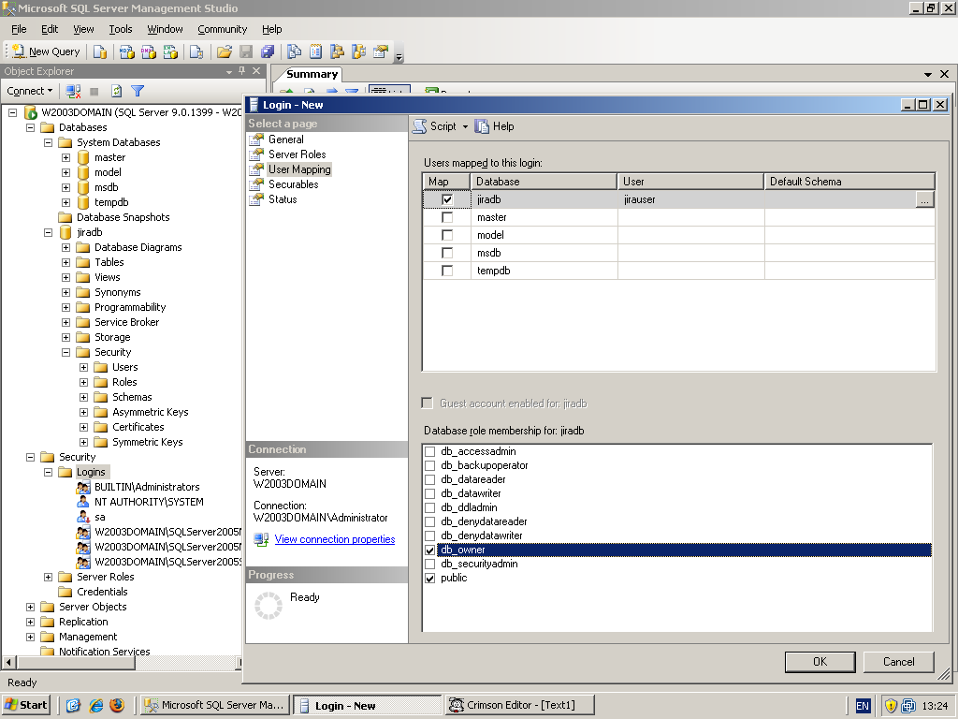The image size is (958, 719).
Task: Open the Community menu
Action: pyautogui.click(x=223, y=29)
